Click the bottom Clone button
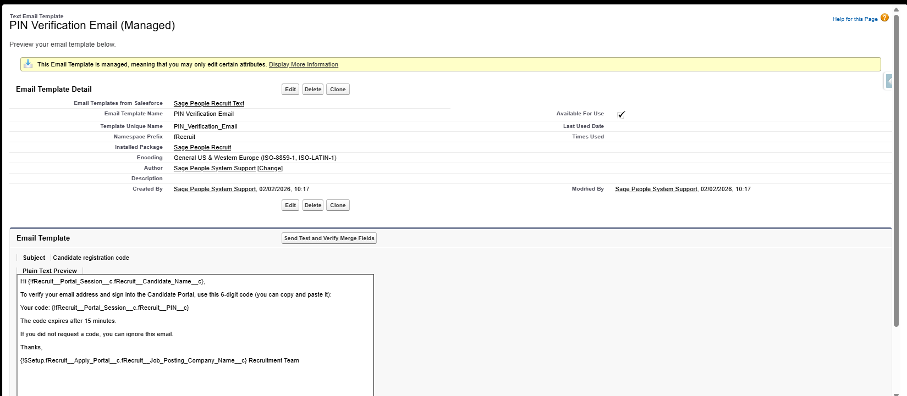 pyautogui.click(x=338, y=205)
